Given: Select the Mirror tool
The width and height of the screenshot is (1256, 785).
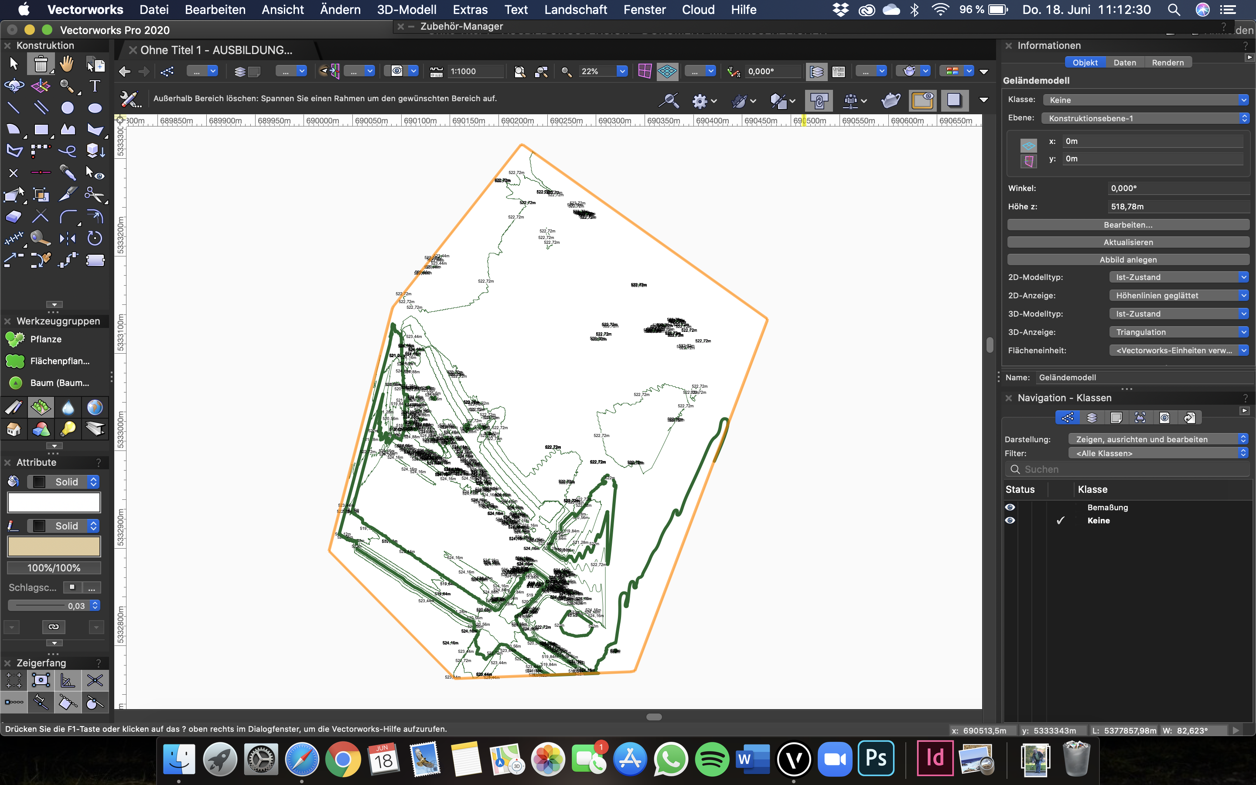Looking at the screenshot, I should coord(68,238).
